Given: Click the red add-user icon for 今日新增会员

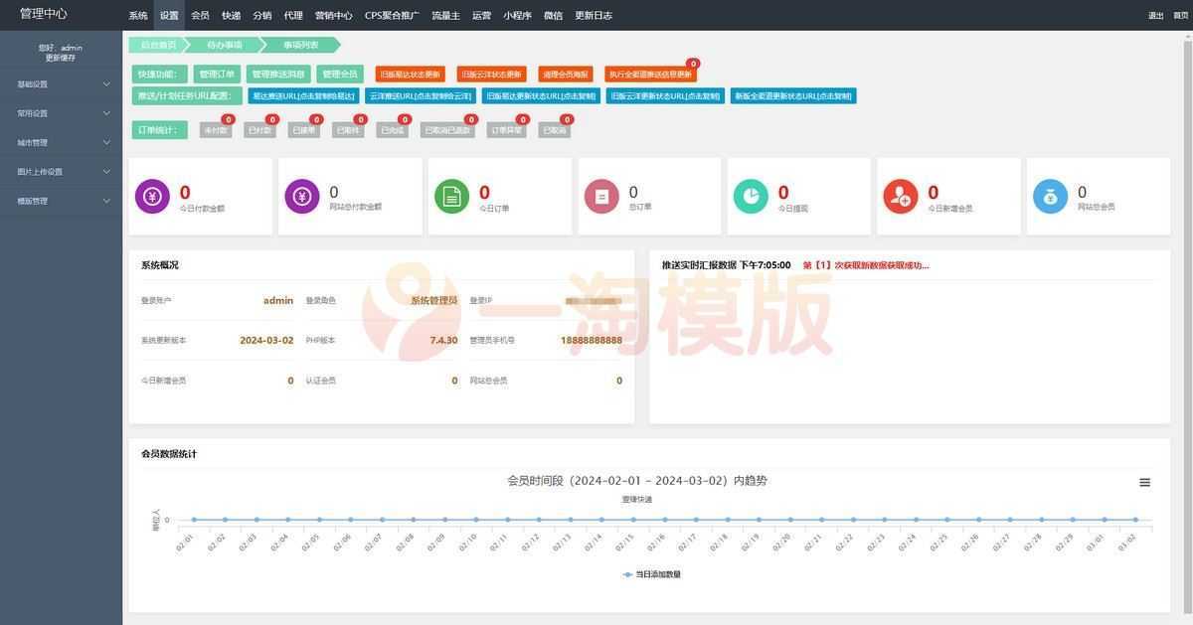Looking at the screenshot, I should tap(901, 196).
